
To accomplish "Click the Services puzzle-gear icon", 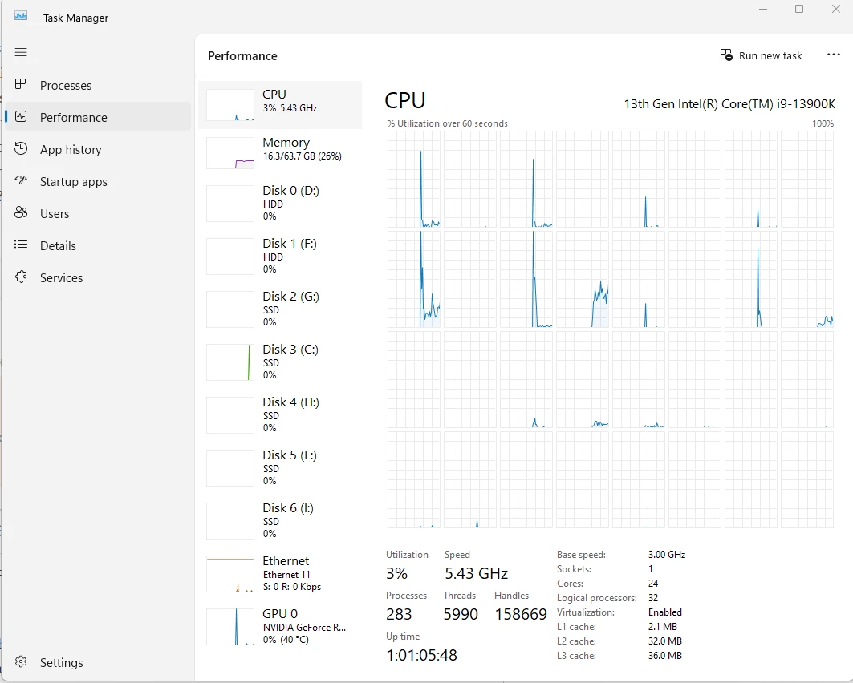I will click(x=21, y=277).
